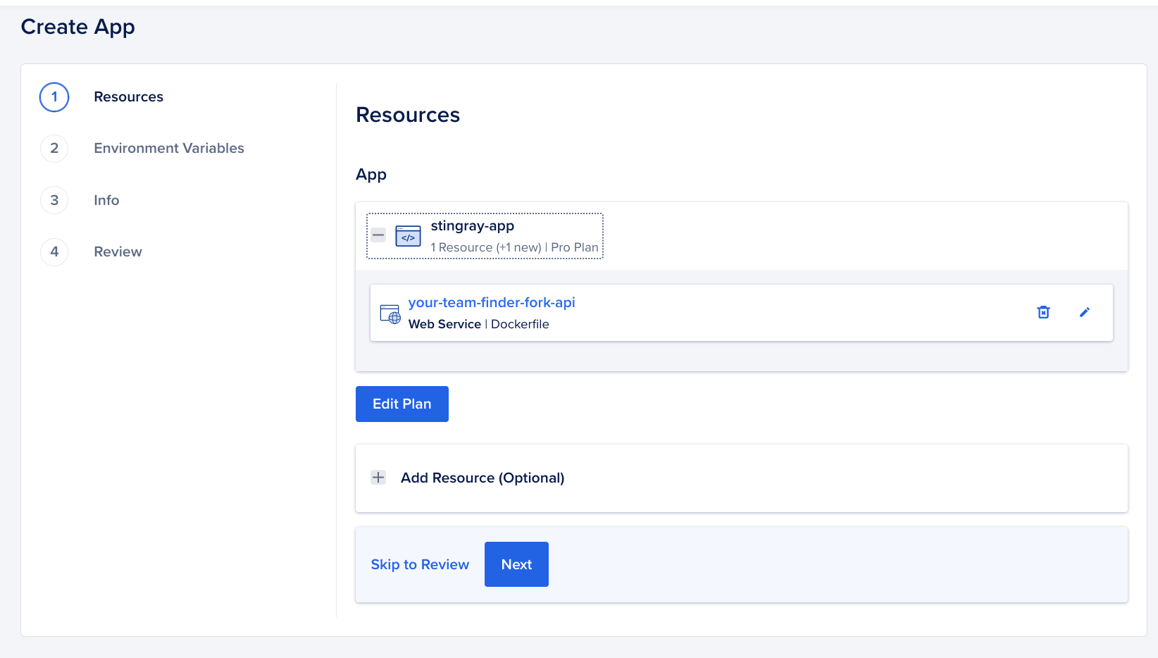Click the Create App page heading
Viewport: 1158px width, 658px height.
tap(78, 27)
